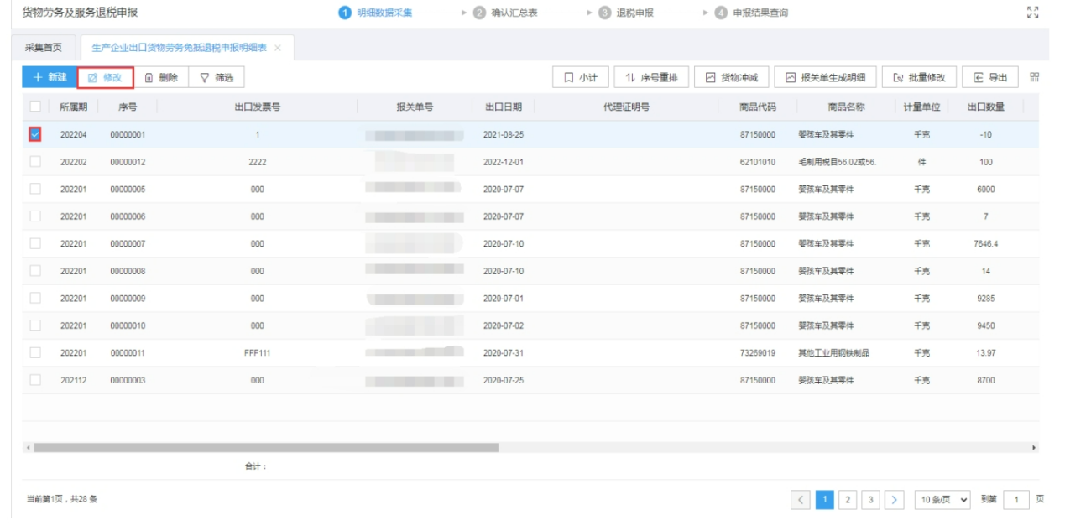Go to the previous page arrow

pyautogui.click(x=801, y=500)
